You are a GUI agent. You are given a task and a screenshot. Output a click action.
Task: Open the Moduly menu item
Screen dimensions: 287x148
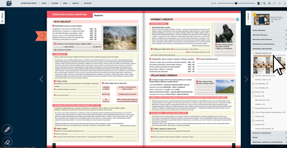click(76, 4)
